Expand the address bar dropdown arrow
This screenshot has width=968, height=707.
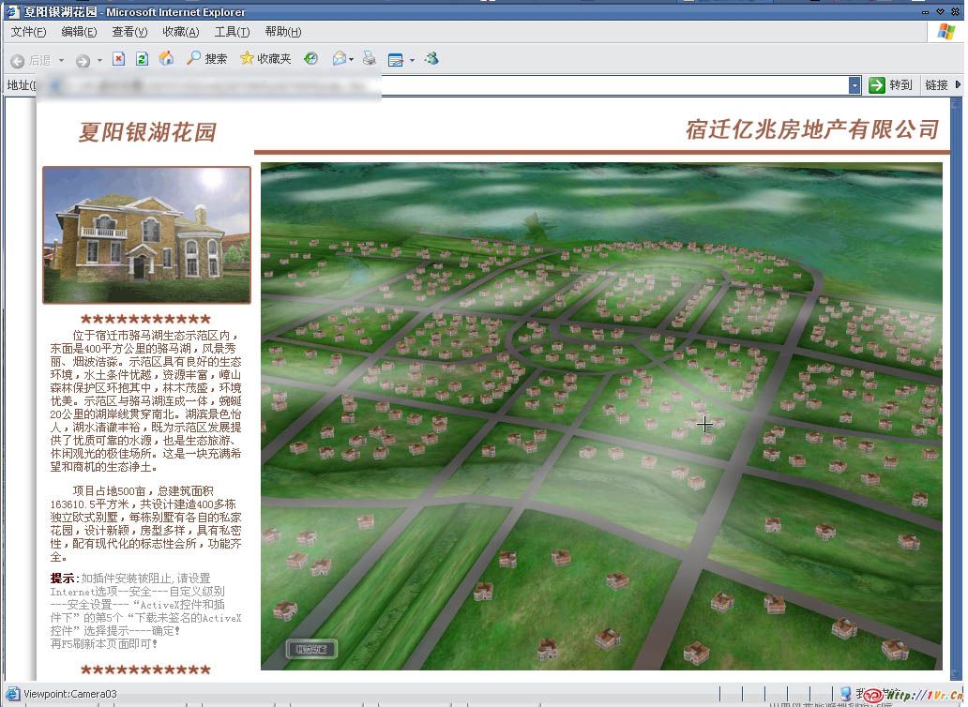click(x=855, y=85)
